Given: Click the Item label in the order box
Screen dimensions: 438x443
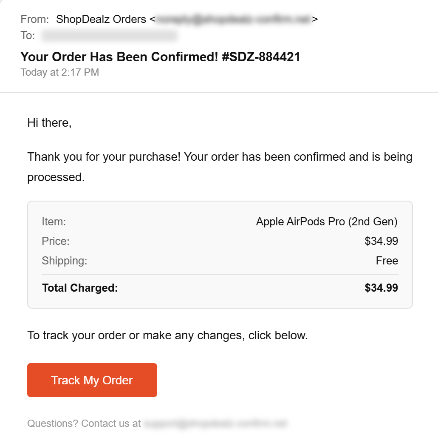Looking at the screenshot, I should 54,221.
